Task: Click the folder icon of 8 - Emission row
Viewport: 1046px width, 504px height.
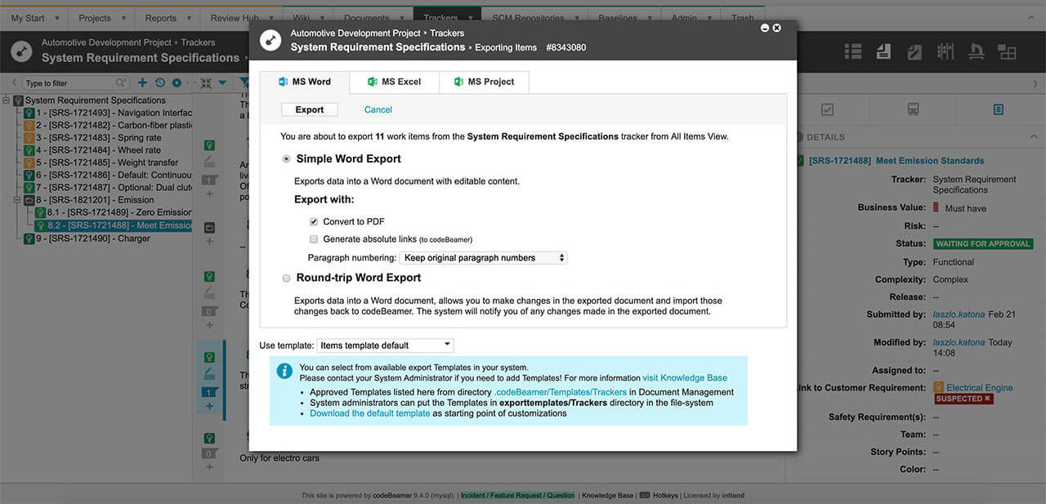Action: tap(29, 199)
